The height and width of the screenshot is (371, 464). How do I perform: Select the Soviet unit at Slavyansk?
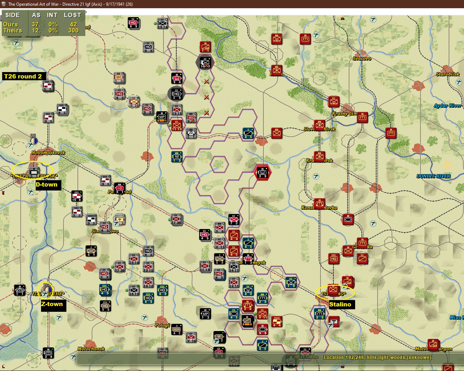pyautogui.click(x=319, y=125)
